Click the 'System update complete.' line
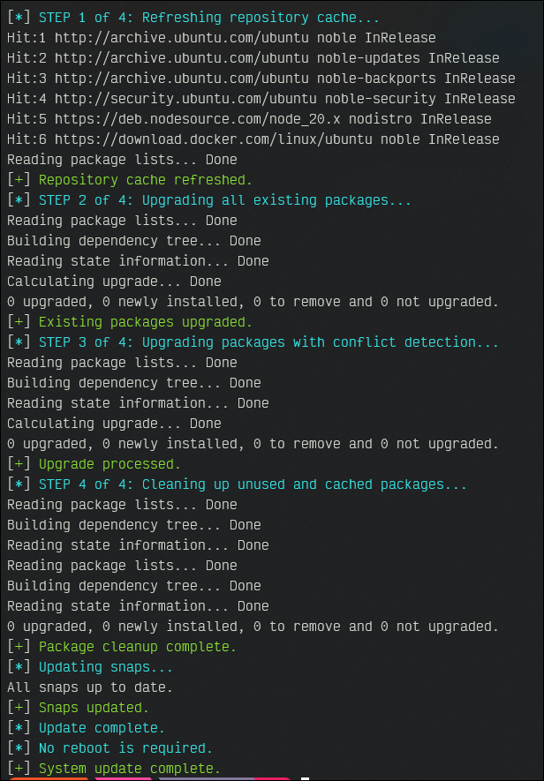544x781 pixels. tap(129, 769)
